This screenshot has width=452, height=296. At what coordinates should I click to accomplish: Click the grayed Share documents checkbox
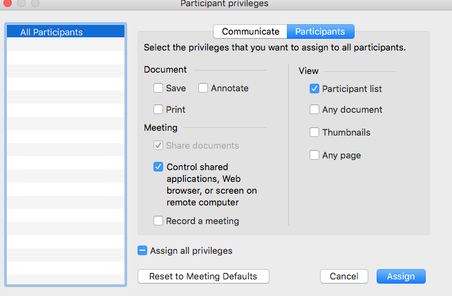point(158,146)
